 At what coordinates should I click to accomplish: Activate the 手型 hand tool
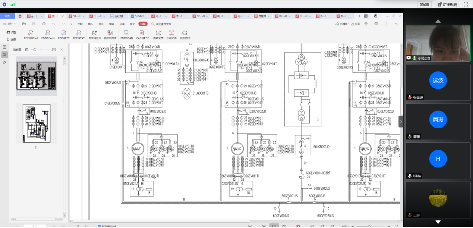[x=11, y=32]
